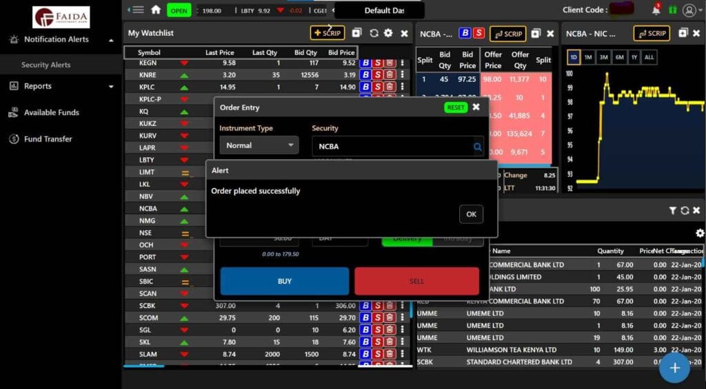
Task: Open more options for KEGN row
Action: [402, 63]
